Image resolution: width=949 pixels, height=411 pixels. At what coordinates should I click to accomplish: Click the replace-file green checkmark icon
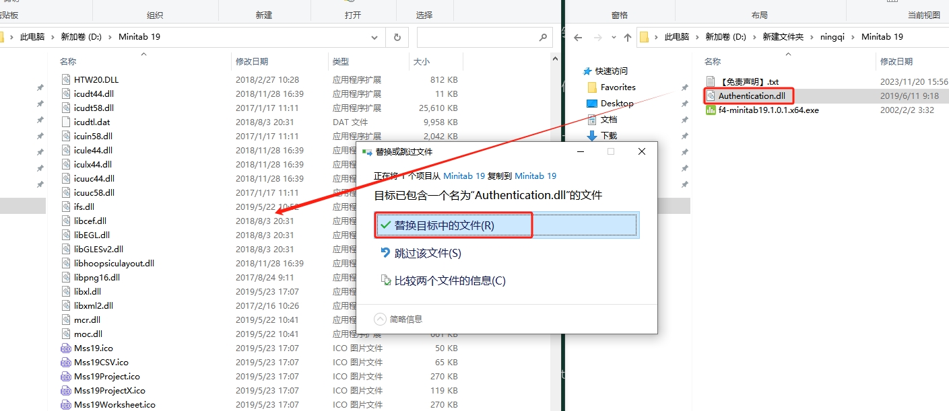pyautogui.click(x=385, y=225)
